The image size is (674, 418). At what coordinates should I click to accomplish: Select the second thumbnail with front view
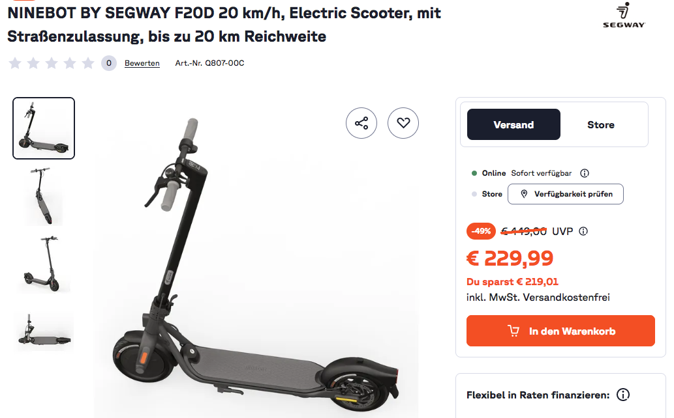click(x=44, y=196)
